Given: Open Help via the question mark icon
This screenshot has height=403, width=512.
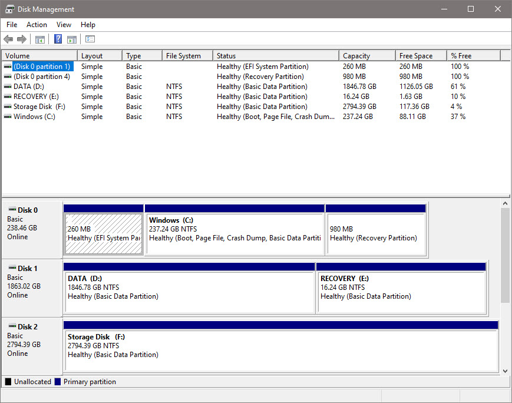Looking at the screenshot, I should 58,39.
